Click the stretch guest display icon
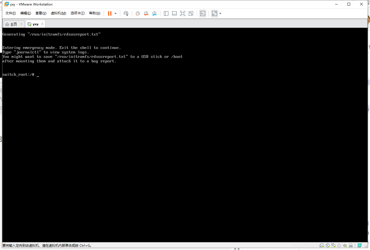 (215, 13)
